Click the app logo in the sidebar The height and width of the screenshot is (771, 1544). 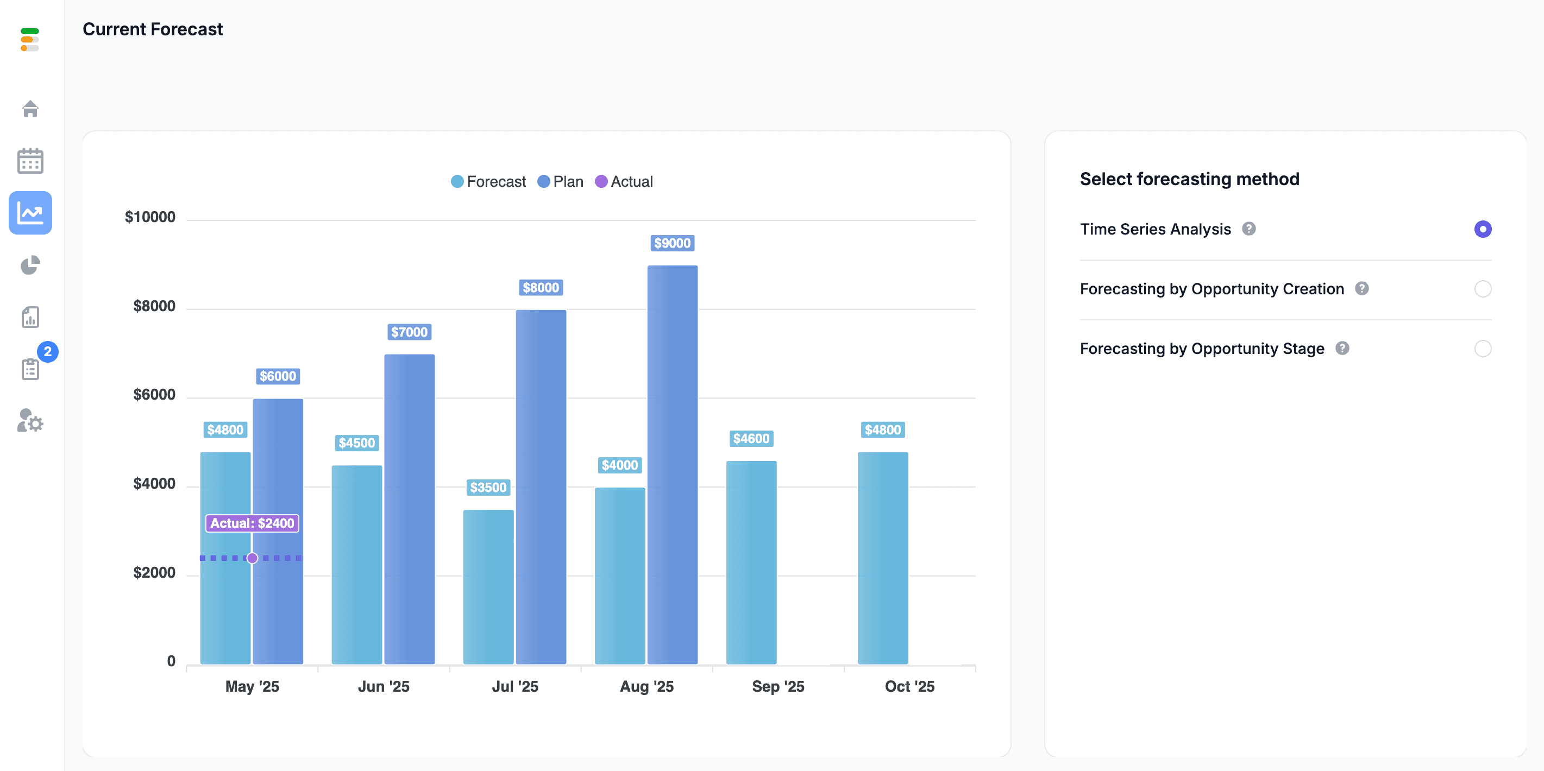(30, 40)
